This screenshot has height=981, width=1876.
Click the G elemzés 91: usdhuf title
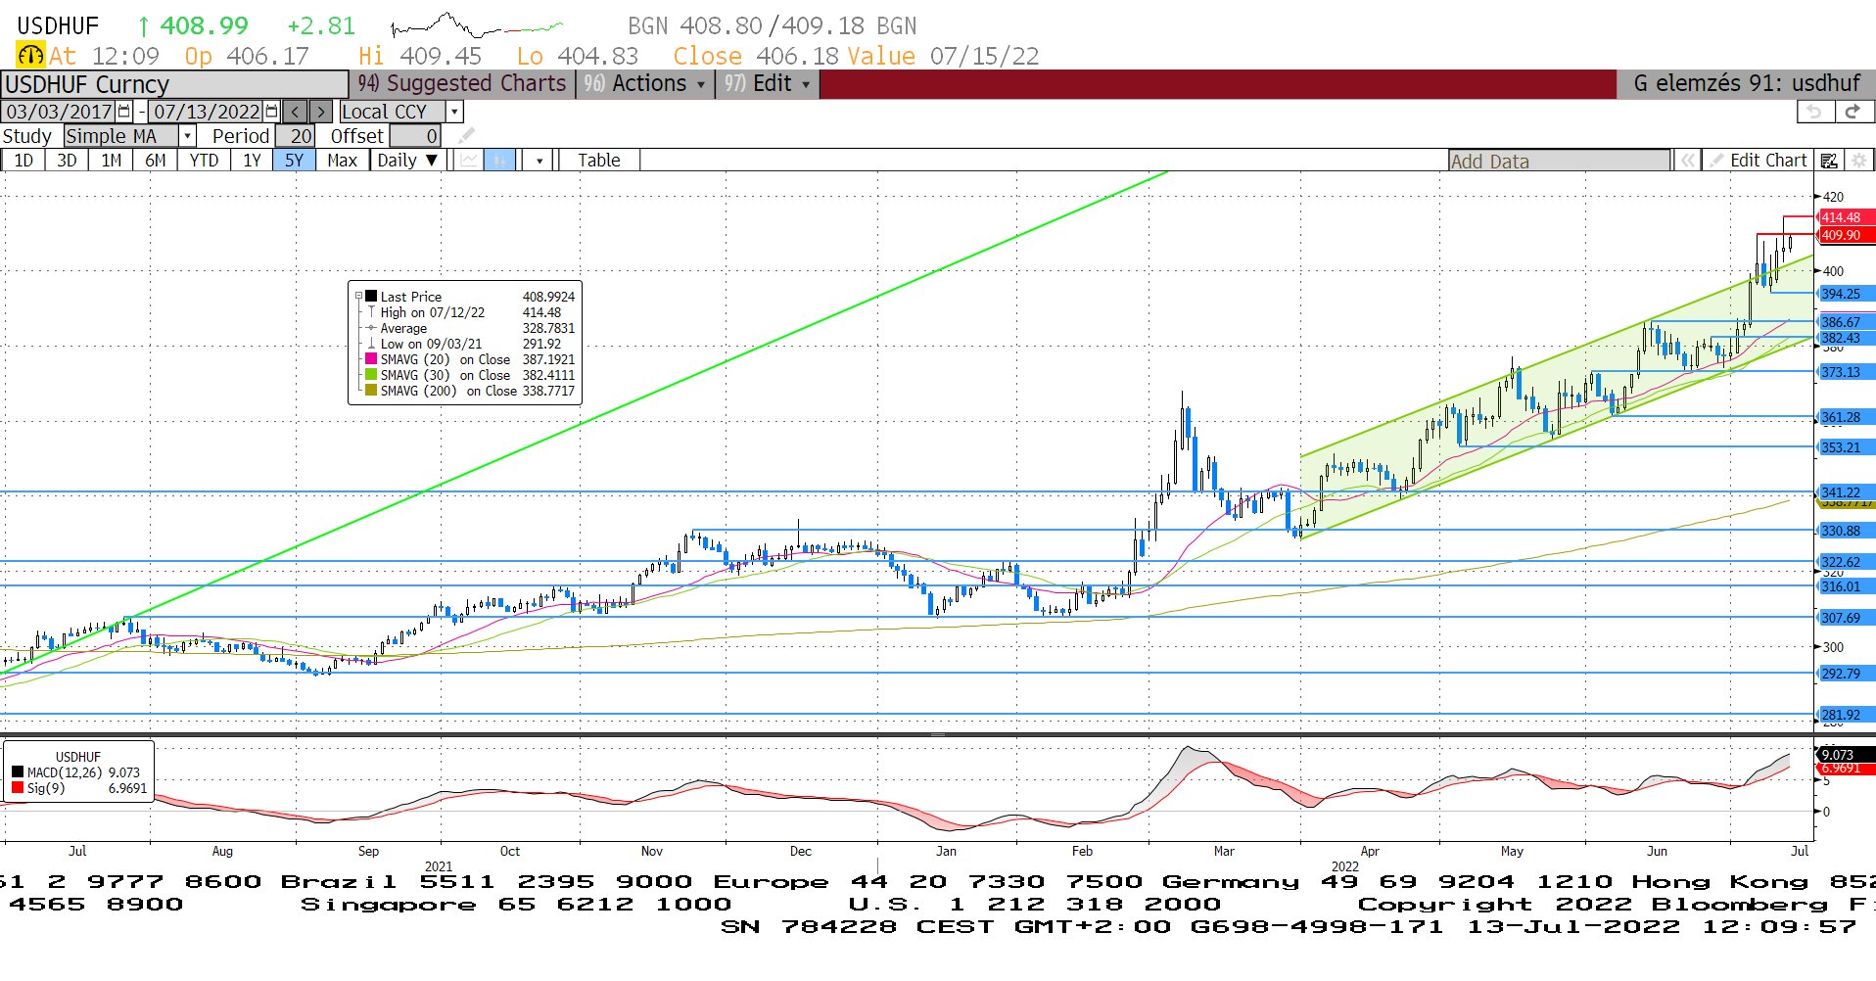[x=1746, y=84]
